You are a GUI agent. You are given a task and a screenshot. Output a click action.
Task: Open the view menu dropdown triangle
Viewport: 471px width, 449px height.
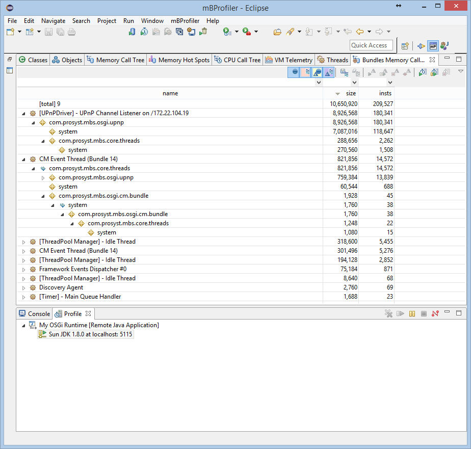[461, 72]
